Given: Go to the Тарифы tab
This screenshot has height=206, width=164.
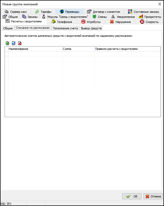Looking at the screenshot, I should click(43, 11).
